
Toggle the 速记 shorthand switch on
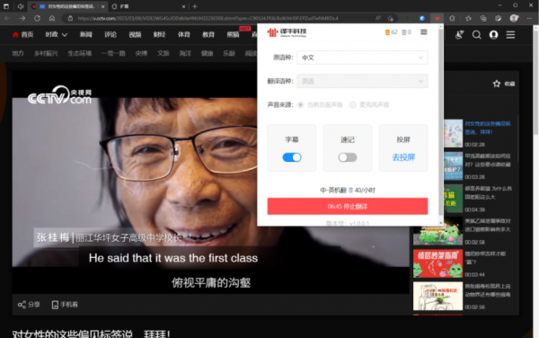coord(348,157)
